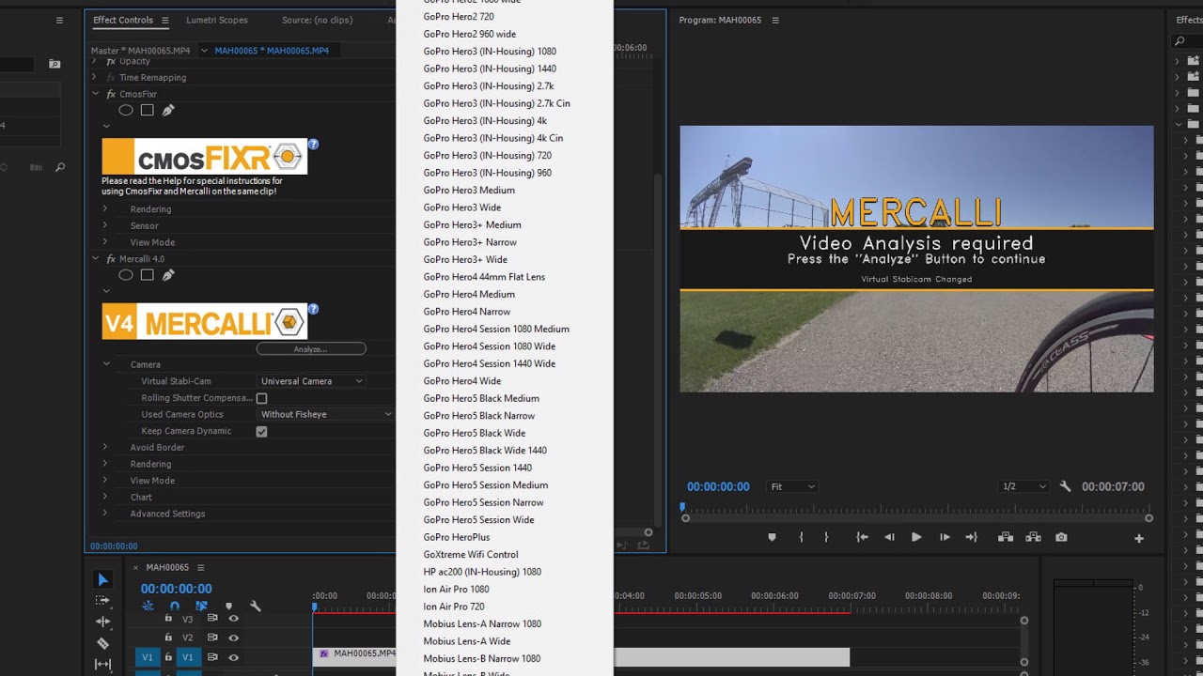1203x676 pixels.
Task: Go to Out point
Action: pos(972,537)
